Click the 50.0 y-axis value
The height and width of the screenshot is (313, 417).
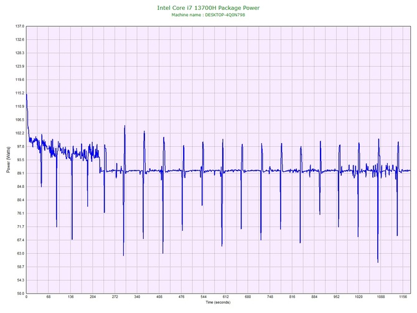[21, 294]
